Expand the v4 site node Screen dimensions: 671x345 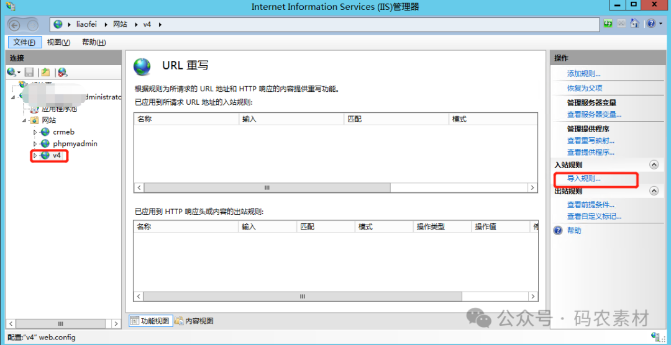(x=35, y=156)
